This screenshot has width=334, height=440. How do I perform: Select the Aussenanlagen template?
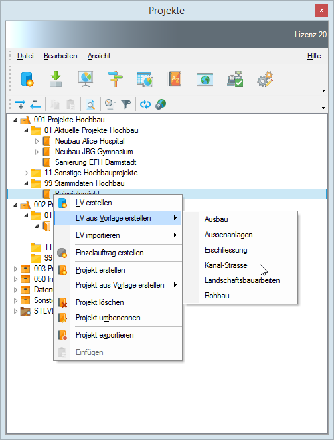(x=240, y=235)
